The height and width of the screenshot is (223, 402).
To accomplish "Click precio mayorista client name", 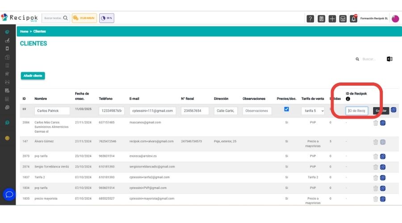I will tap(46, 198).
